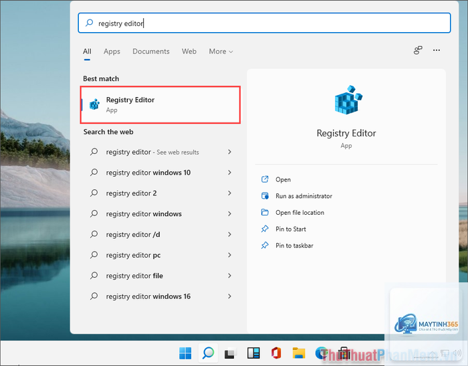Open Windows Start button on taskbar
This screenshot has height=366, width=468.
click(x=185, y=353)
